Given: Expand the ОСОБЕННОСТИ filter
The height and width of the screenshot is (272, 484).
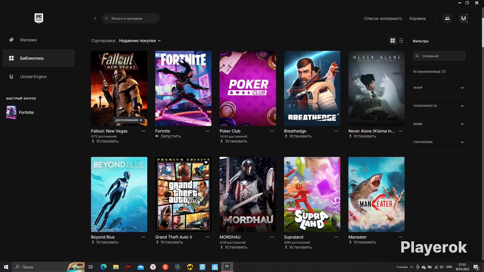Looking at the screenshot, I should 439,106.
